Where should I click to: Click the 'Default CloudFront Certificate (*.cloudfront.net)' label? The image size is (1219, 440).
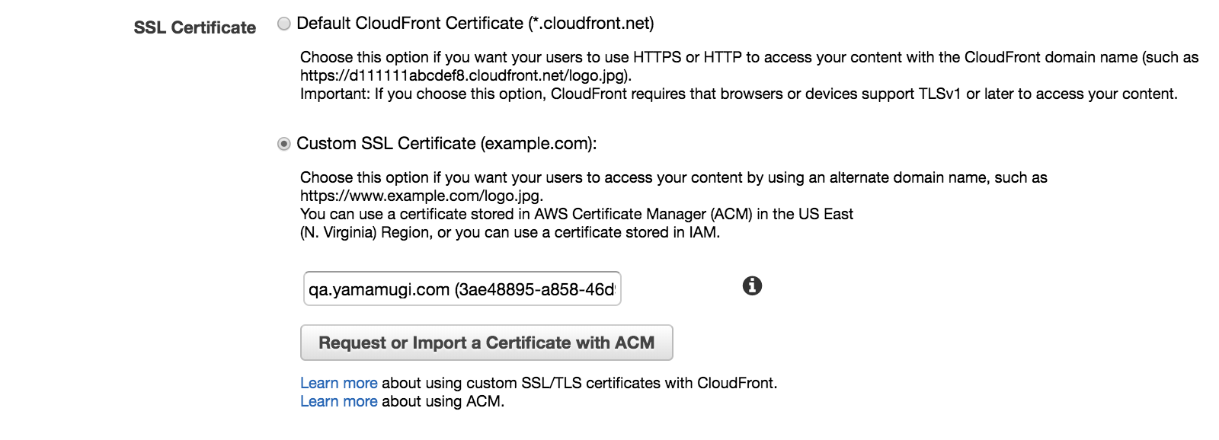tap(475, 24)
